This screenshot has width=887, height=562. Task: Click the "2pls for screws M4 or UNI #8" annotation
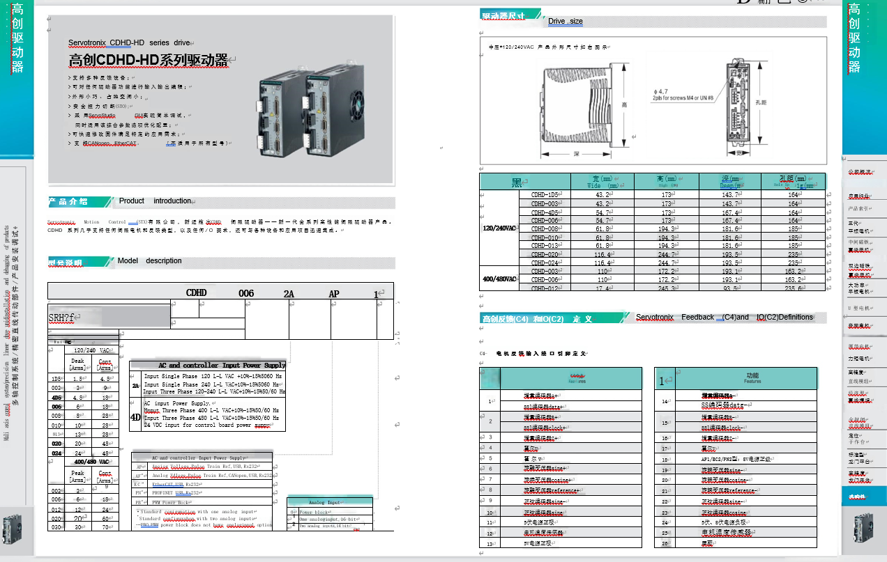click(x=683, y=98)
